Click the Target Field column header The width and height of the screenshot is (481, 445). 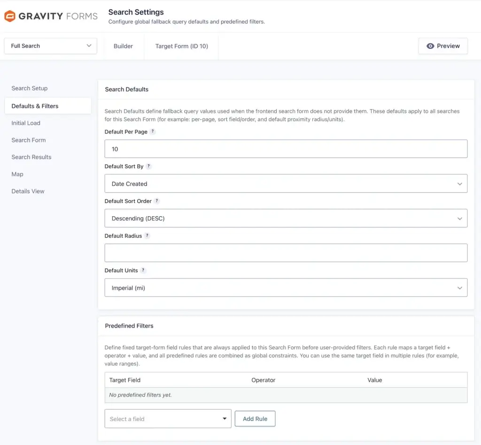coord(125,380)
